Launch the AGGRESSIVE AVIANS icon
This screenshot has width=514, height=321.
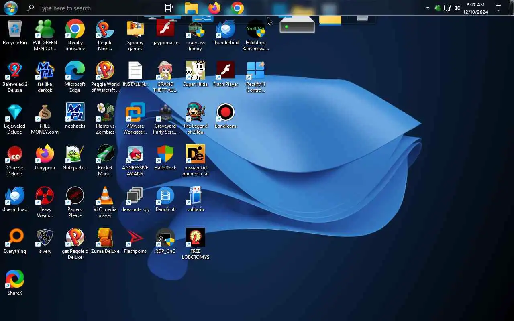(135, 160)
